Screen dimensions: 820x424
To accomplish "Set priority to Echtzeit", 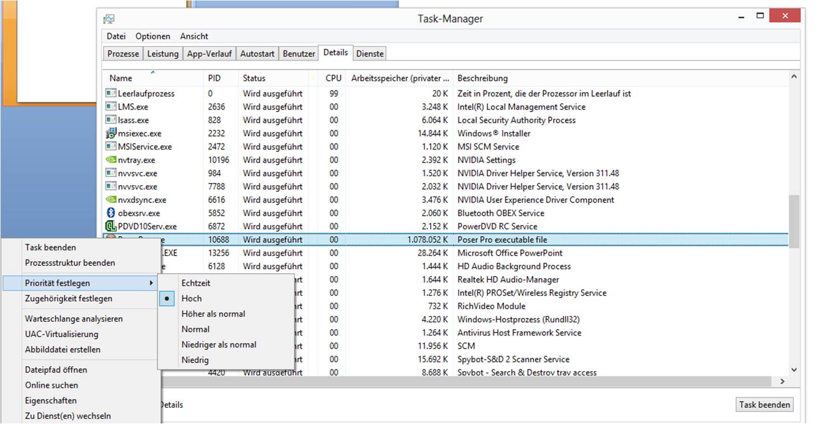I will pos(196,283).
